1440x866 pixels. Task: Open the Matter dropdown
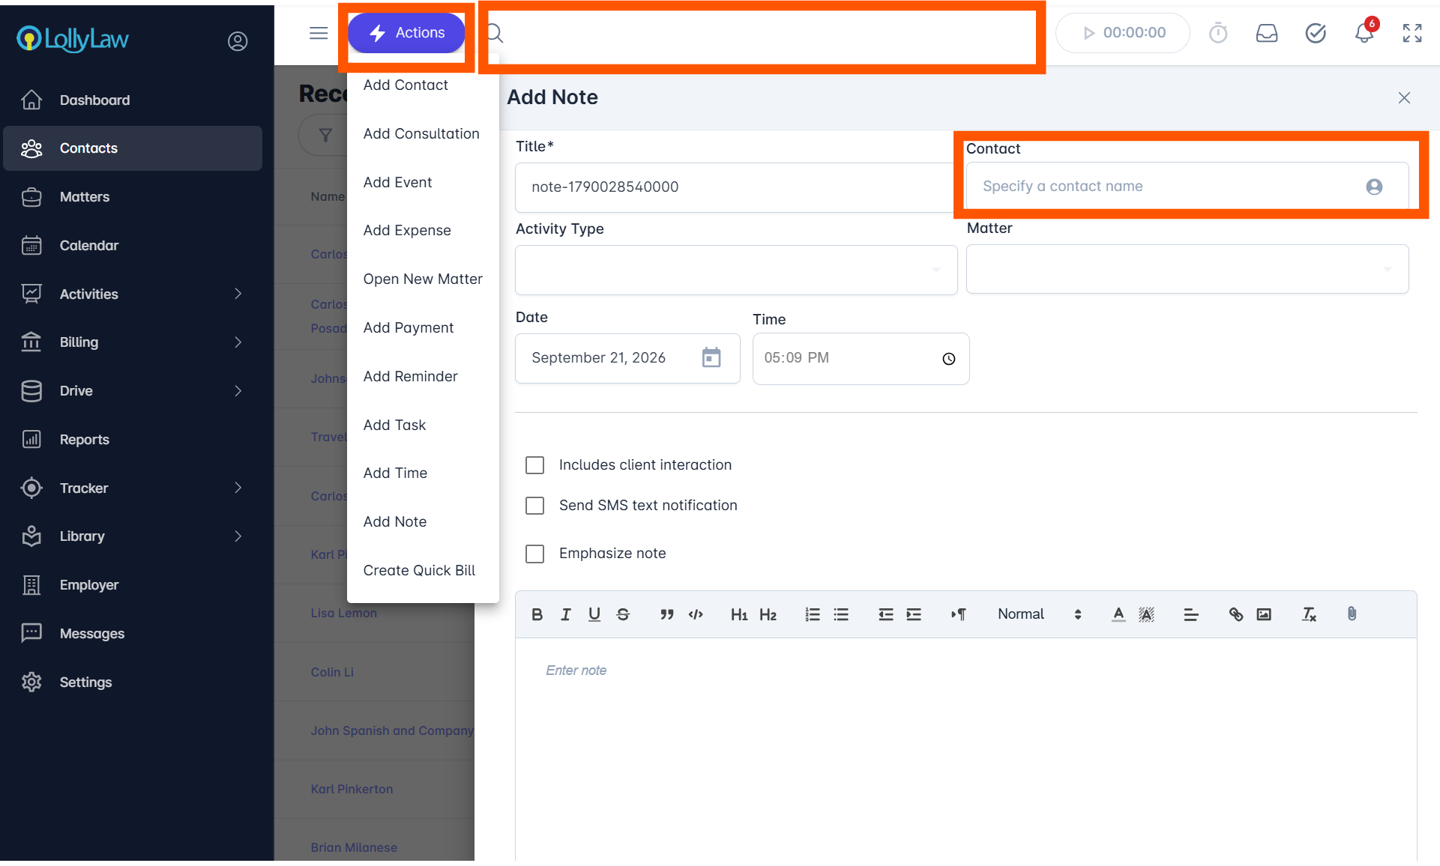1187,269
